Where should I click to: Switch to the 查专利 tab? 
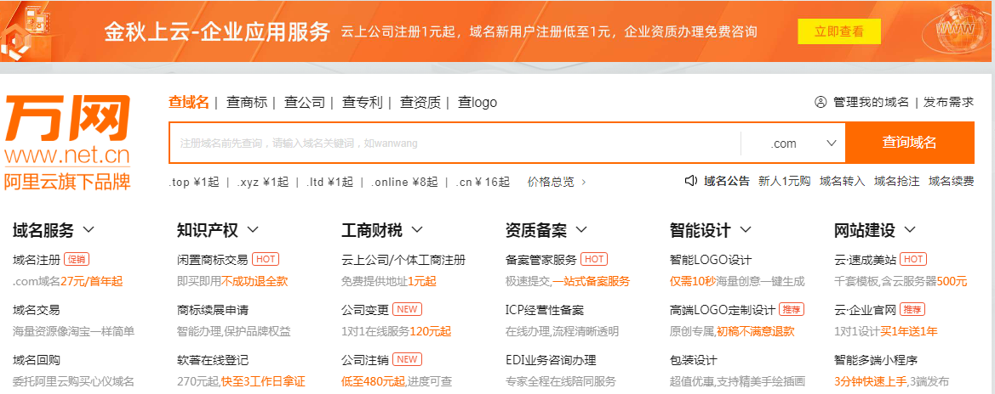pyautogui.click(x=363, y=102)
